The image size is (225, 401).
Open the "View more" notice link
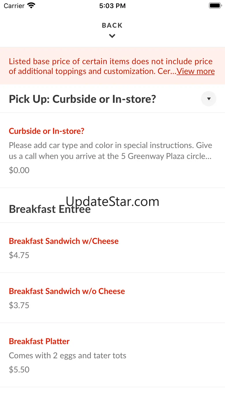tap(196, 71)
